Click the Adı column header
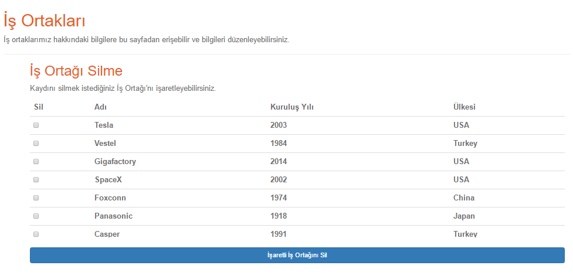This screenshot has width=573, height=279. tap(100, 107)
